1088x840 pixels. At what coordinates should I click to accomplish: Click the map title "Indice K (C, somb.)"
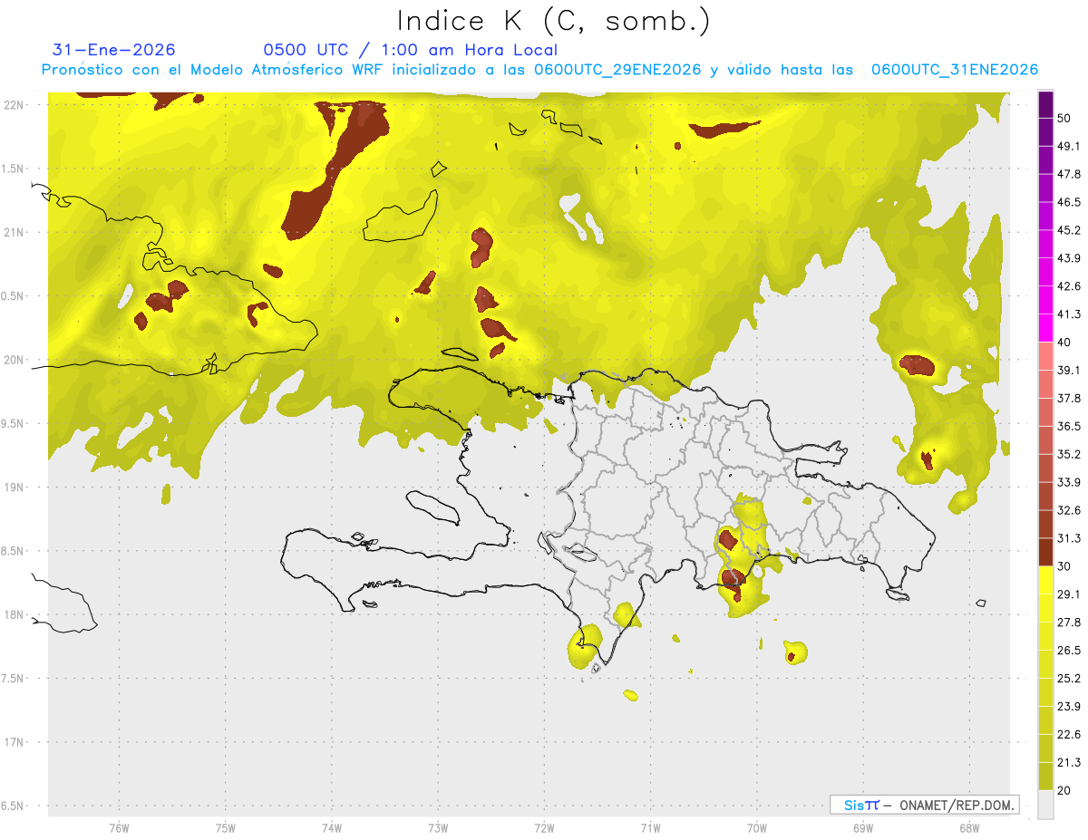coord(554,21)
